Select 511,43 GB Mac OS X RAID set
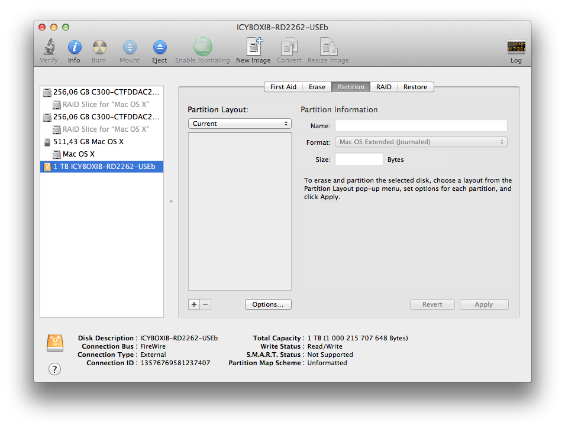 tap(102, 142)
